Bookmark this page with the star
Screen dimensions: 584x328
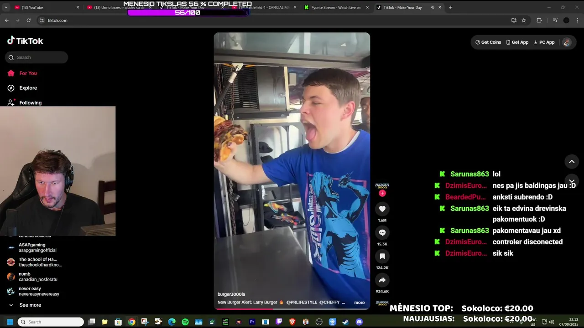[x=524, y=20]
